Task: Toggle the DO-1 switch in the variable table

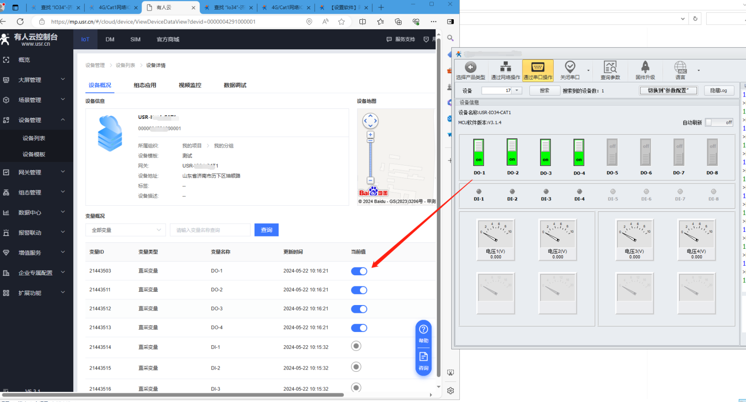Action: [359, 271]
